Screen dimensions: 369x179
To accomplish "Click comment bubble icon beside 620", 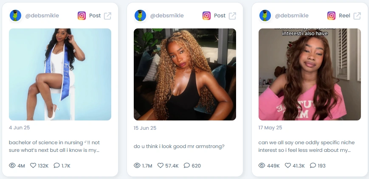I will (186, 165).
